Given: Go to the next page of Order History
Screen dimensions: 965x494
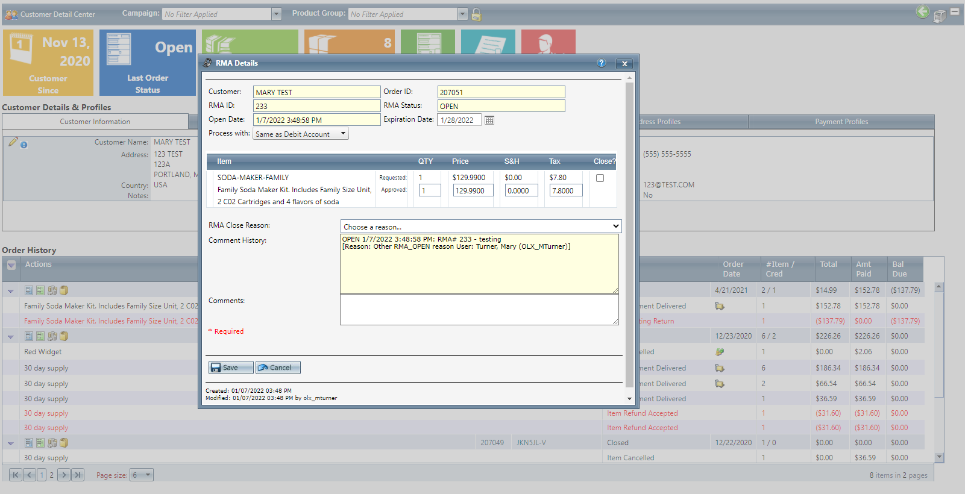Looking at the screenshot, I should tap(64, 475).
